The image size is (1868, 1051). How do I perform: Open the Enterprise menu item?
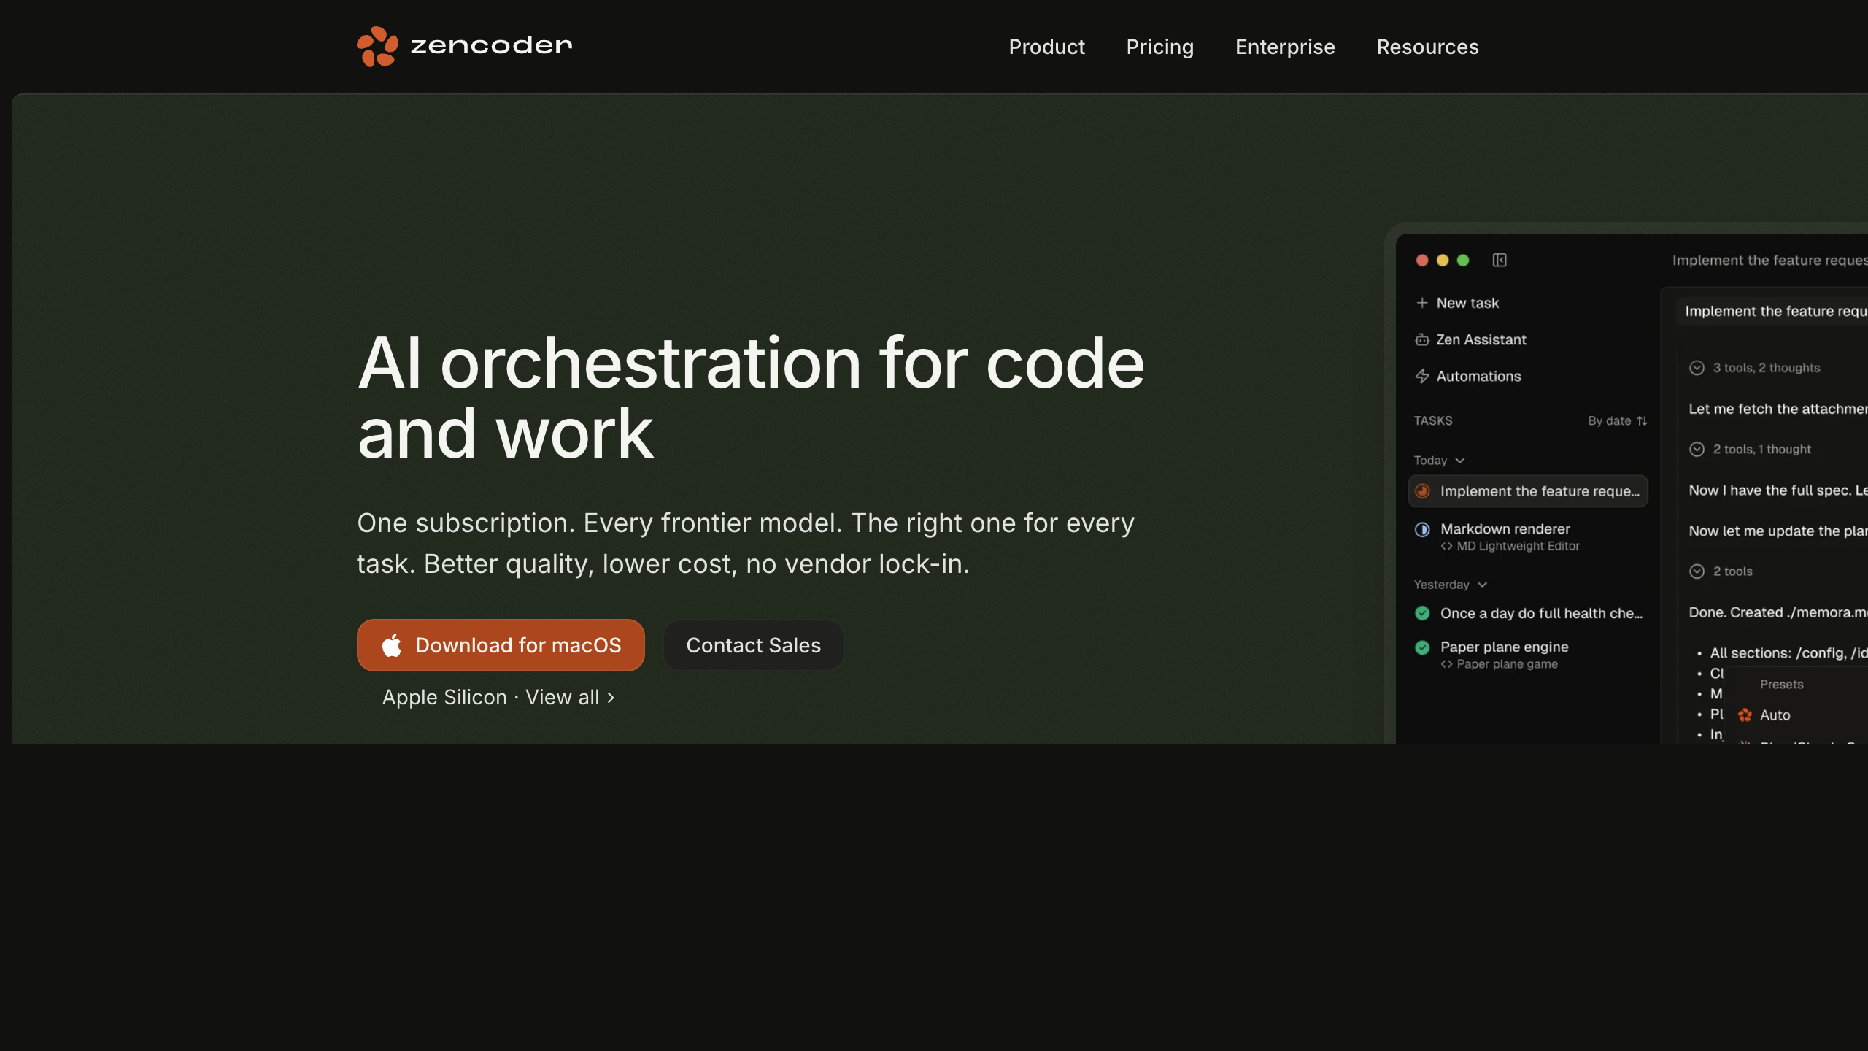[1285, 47]
